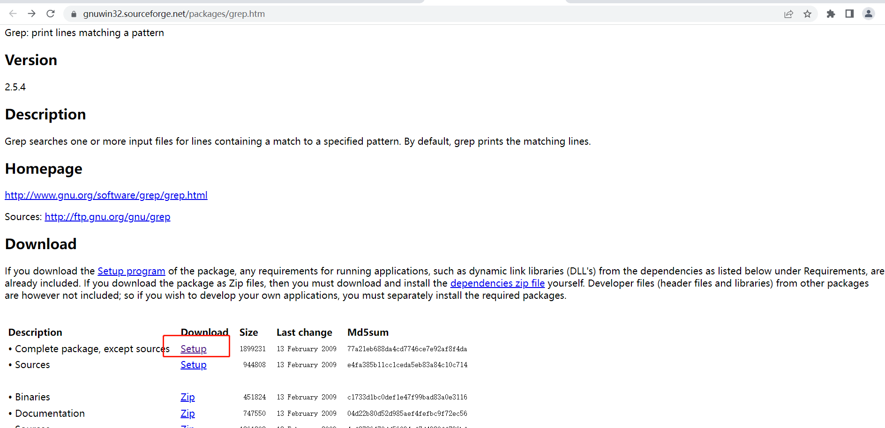Image resolution: width=885 pixels, height=428 pixels.
Task: Click Last change column header
Action: 304,332
